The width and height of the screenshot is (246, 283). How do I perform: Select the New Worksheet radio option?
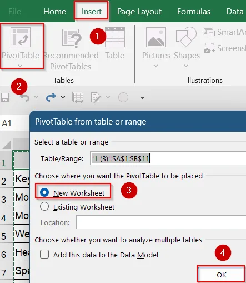coord(44,192)
